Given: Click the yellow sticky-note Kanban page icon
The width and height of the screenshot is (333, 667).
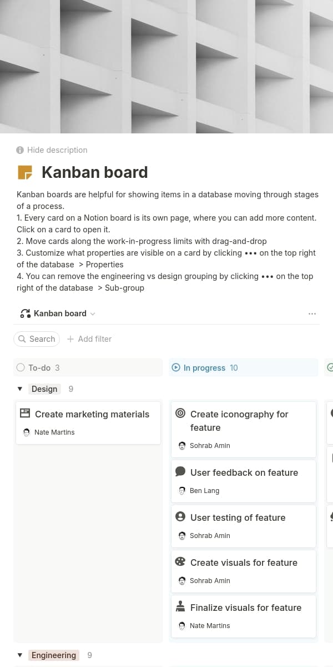Looking at the screenshot, I should click(25, 172).
